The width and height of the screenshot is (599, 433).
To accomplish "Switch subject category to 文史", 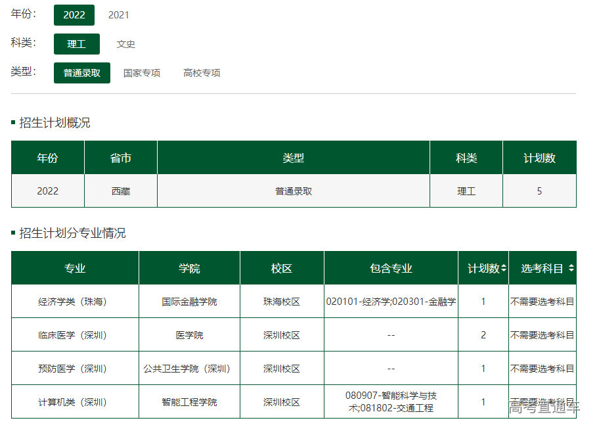I will tap(126, 44).
